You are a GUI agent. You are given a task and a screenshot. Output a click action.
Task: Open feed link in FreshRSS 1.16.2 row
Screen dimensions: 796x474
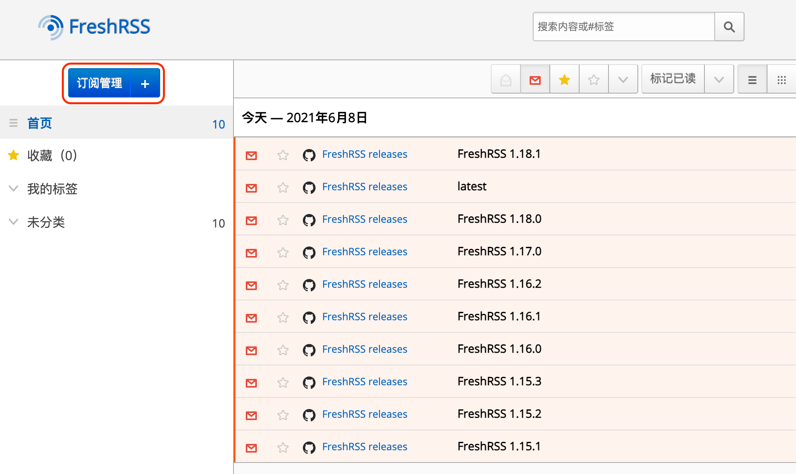coord(365,284)
